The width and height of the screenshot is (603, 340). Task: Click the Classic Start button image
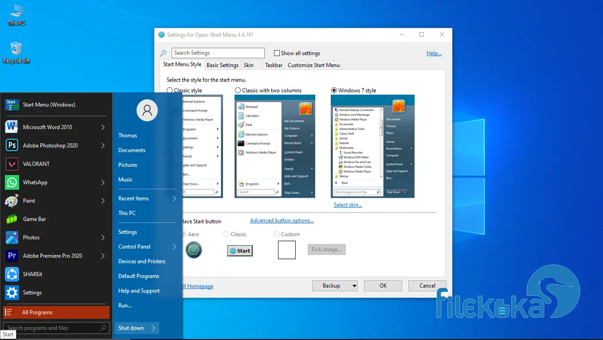click(x=240, y=251)
